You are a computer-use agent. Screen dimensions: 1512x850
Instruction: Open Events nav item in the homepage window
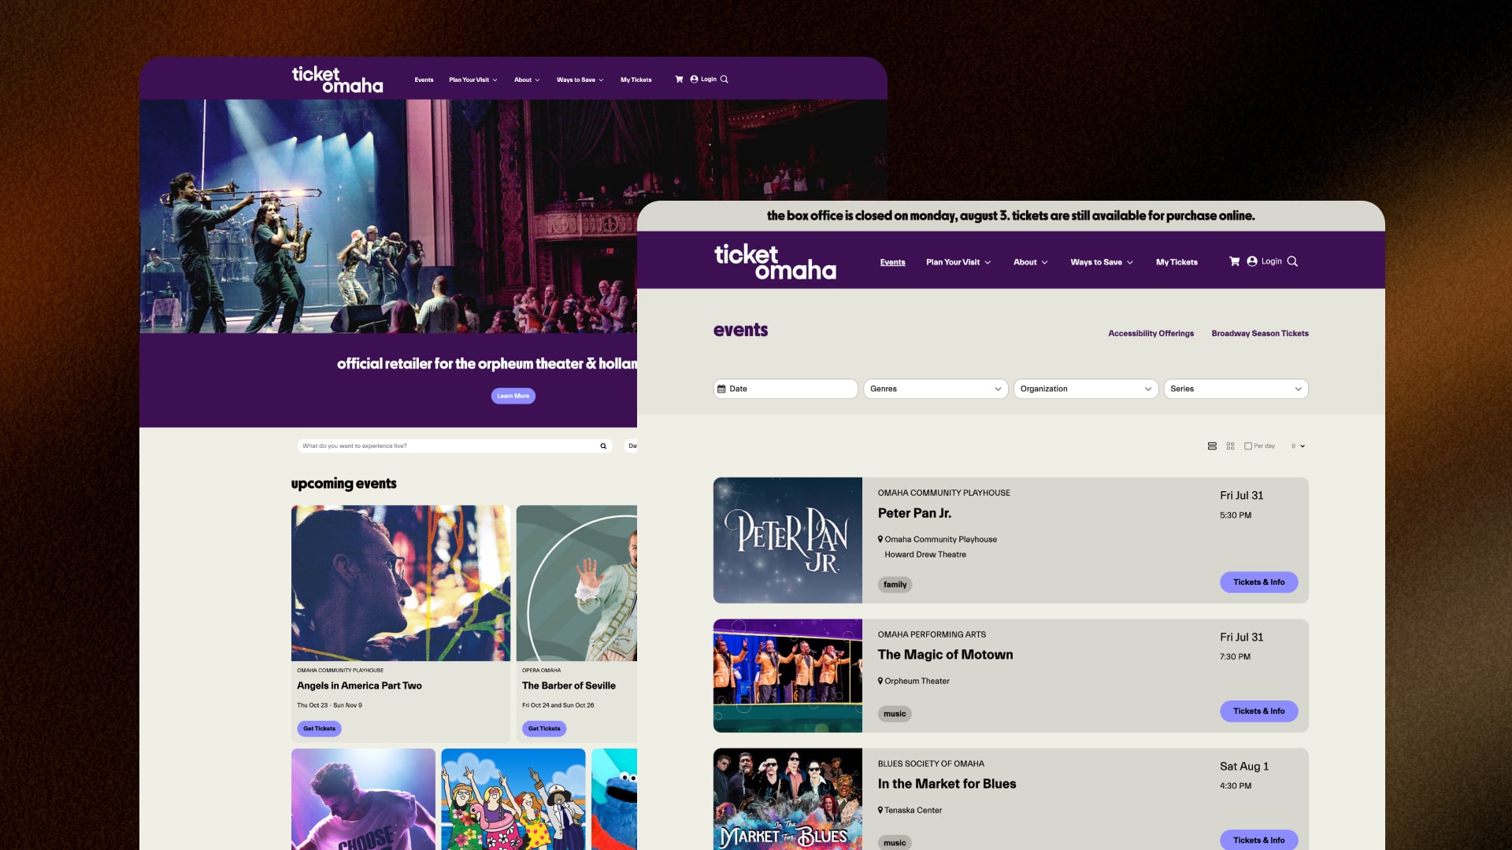(424, 79)
